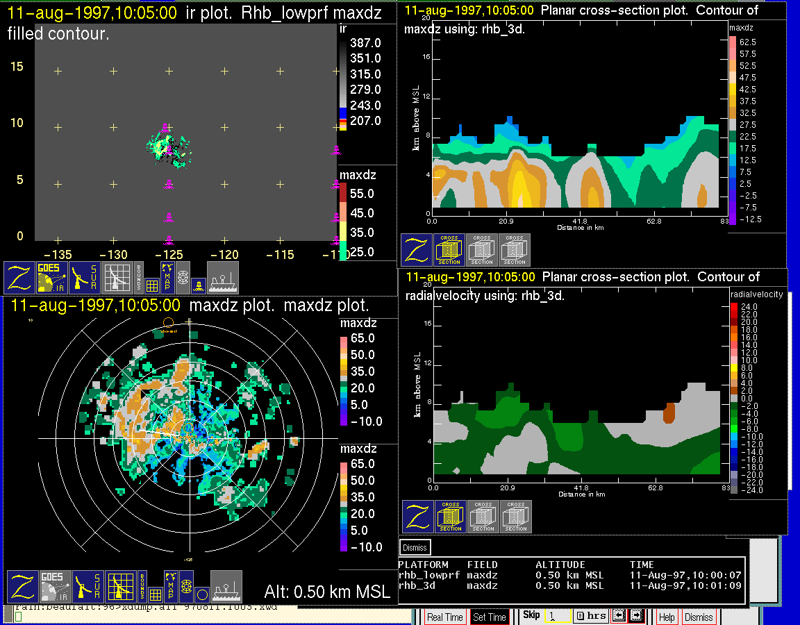Click 'maxdz plot. maxdz plot.' title text
This screenshot has height=625, width=800.
(279, 306)
